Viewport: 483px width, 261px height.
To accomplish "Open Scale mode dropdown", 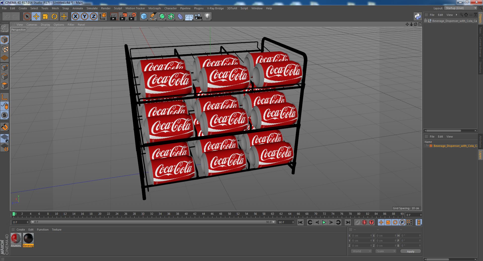I will pyautogui.click(x=386, y=251).
